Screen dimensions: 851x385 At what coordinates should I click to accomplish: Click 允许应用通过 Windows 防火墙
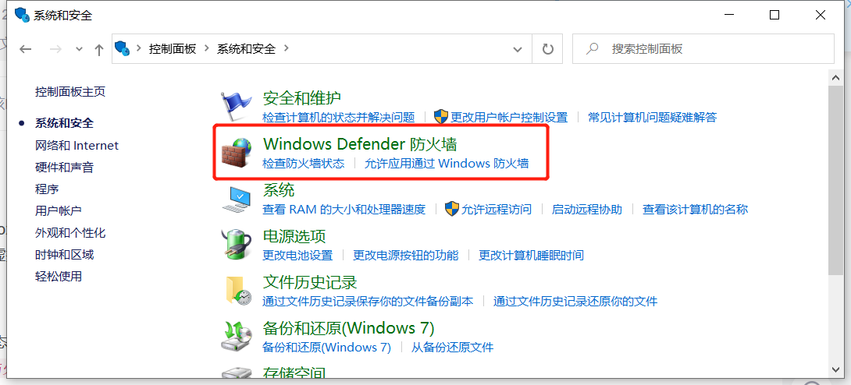point(447,163)
